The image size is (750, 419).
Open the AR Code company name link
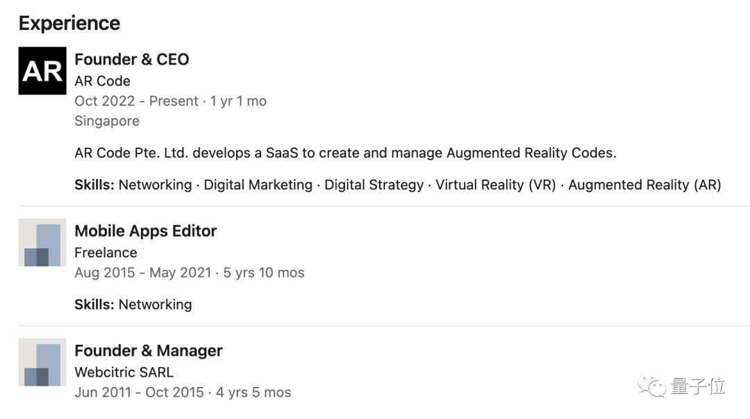pyautogui.click(x=102, y=81)
